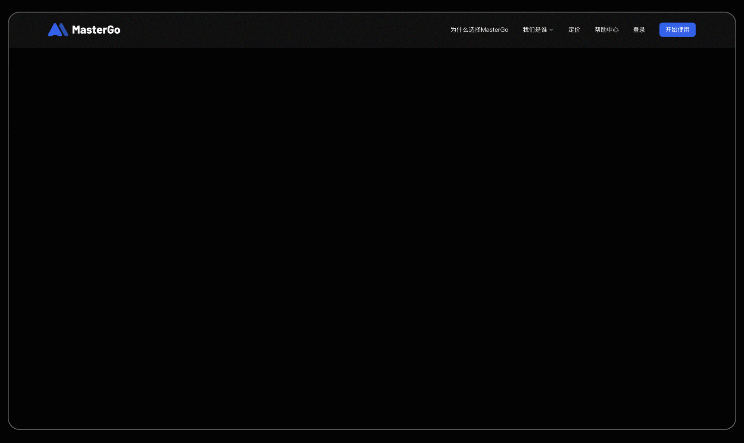
Task: Click the MasterGo brand name text
Action: (x=96, y=30)
